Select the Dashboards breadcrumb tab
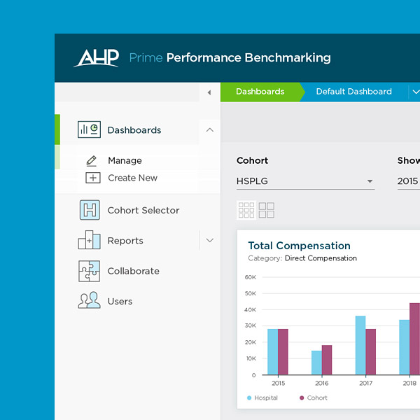Viewport: 420px width, 420px height. tap(260, 92)
